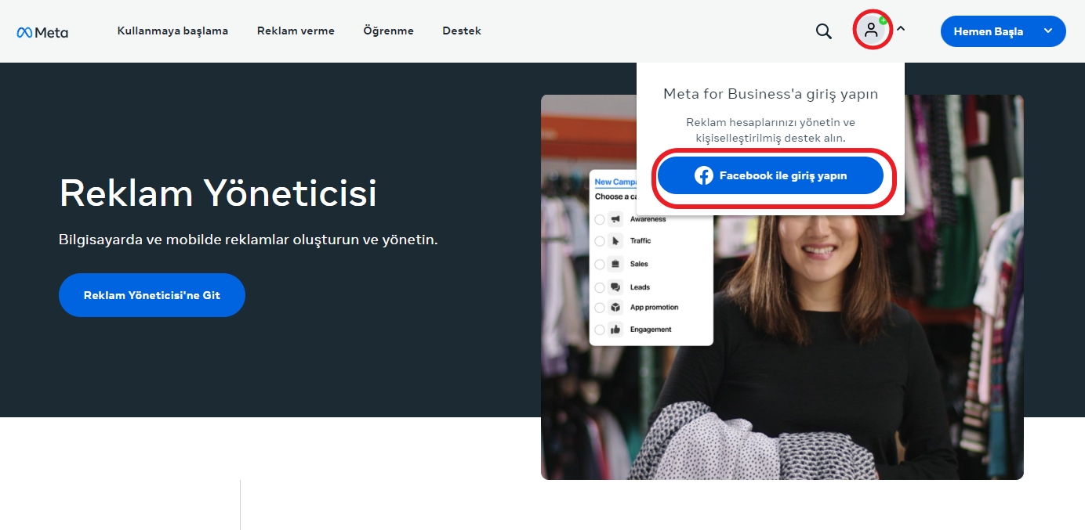Click the Sales bag icon
Screen dimensions: 1085x530
[615, 264]
